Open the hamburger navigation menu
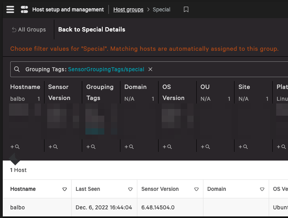Screen dimensions: 288x218 point(10,9)
